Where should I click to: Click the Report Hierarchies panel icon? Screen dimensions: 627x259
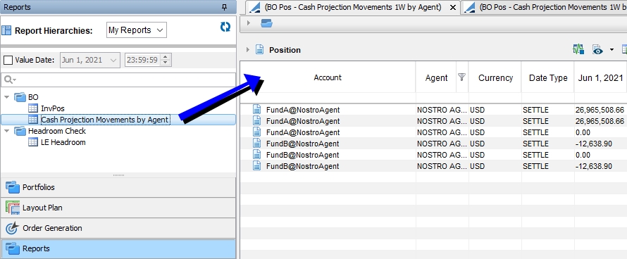coord(7,30)
